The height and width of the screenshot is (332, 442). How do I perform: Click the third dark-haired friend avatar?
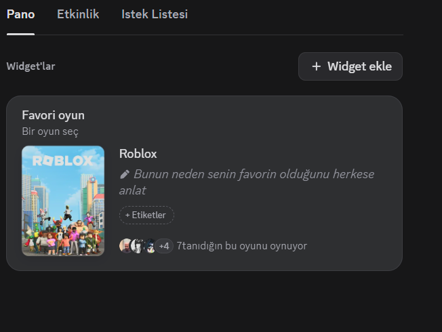pyautogui.click(x=150, y=245)
